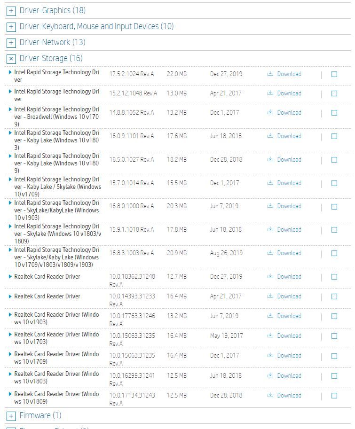Screen dimensions: 355x429
Task: Expand the Driver-Network (13) section
Action: click(11, 42)
